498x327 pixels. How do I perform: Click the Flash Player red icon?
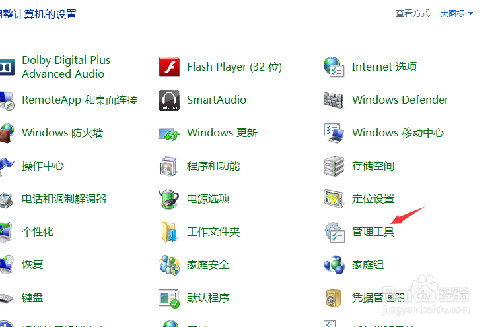point(169,67)
